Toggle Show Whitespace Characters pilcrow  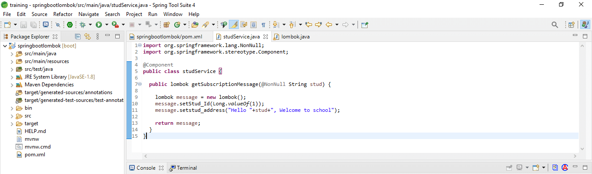pos(263,25)
